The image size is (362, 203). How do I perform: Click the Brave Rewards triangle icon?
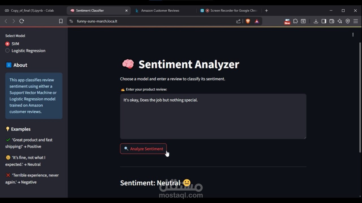coord(257,21)
